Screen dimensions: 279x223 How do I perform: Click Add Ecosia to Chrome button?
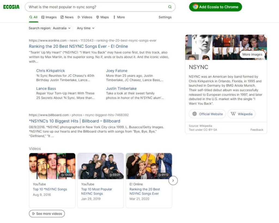pyautogui.click(x=215, y=7)
